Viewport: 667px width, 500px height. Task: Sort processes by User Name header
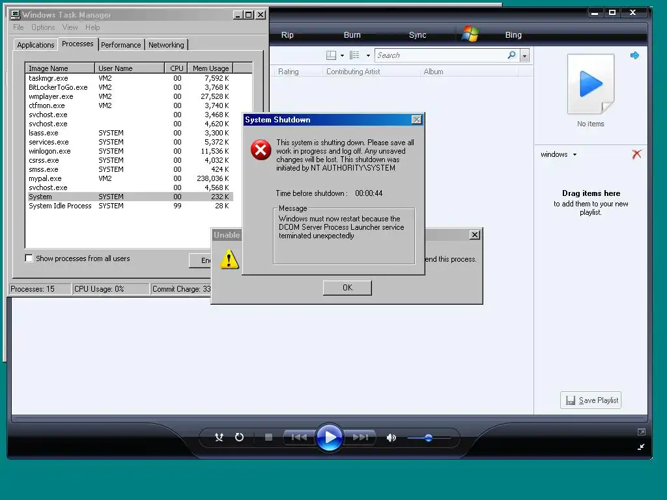pyautogui.click(x=130, y=68)
